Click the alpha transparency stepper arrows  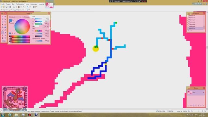(x=48, y=41)
